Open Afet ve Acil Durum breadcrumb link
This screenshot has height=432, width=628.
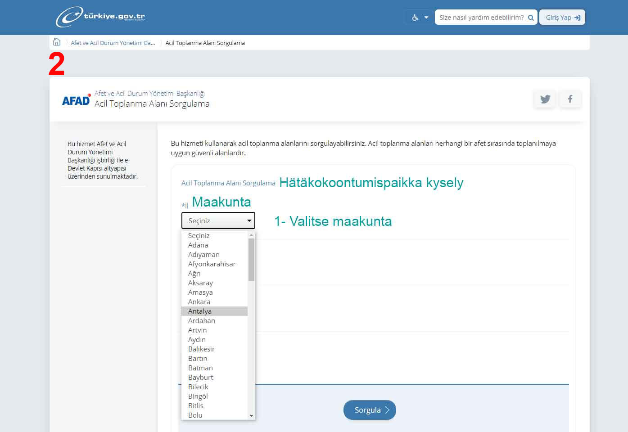(113, 43)
